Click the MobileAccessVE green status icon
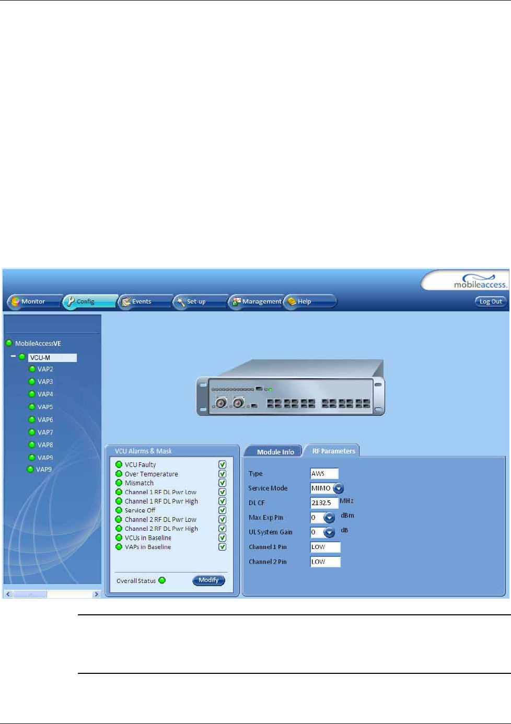Screen dimensions: 511x724 tap(9, 343)
